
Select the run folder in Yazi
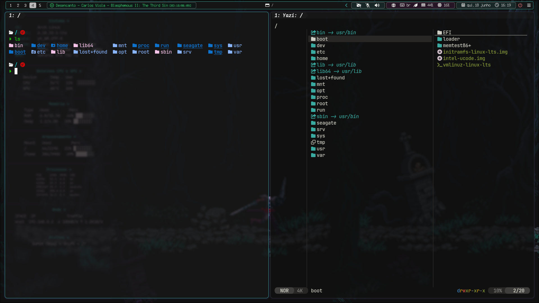[370, 110]
